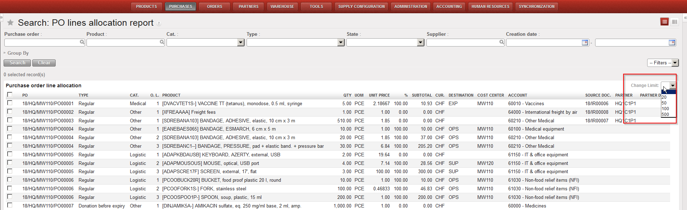
Task: Switch to the red list view icon
Action: click(664, 22)
